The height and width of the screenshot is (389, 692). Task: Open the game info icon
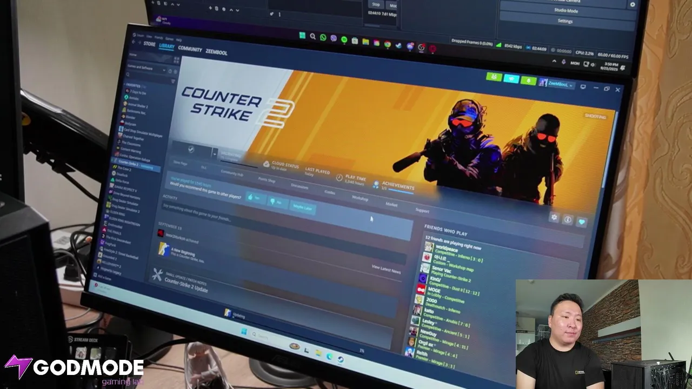point(568,219)
